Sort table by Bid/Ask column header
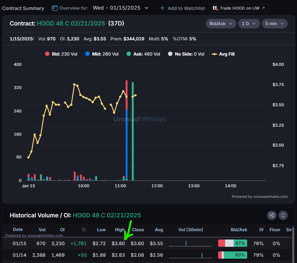The width and height of the screenshot is (297, 263). click(239, 230)
